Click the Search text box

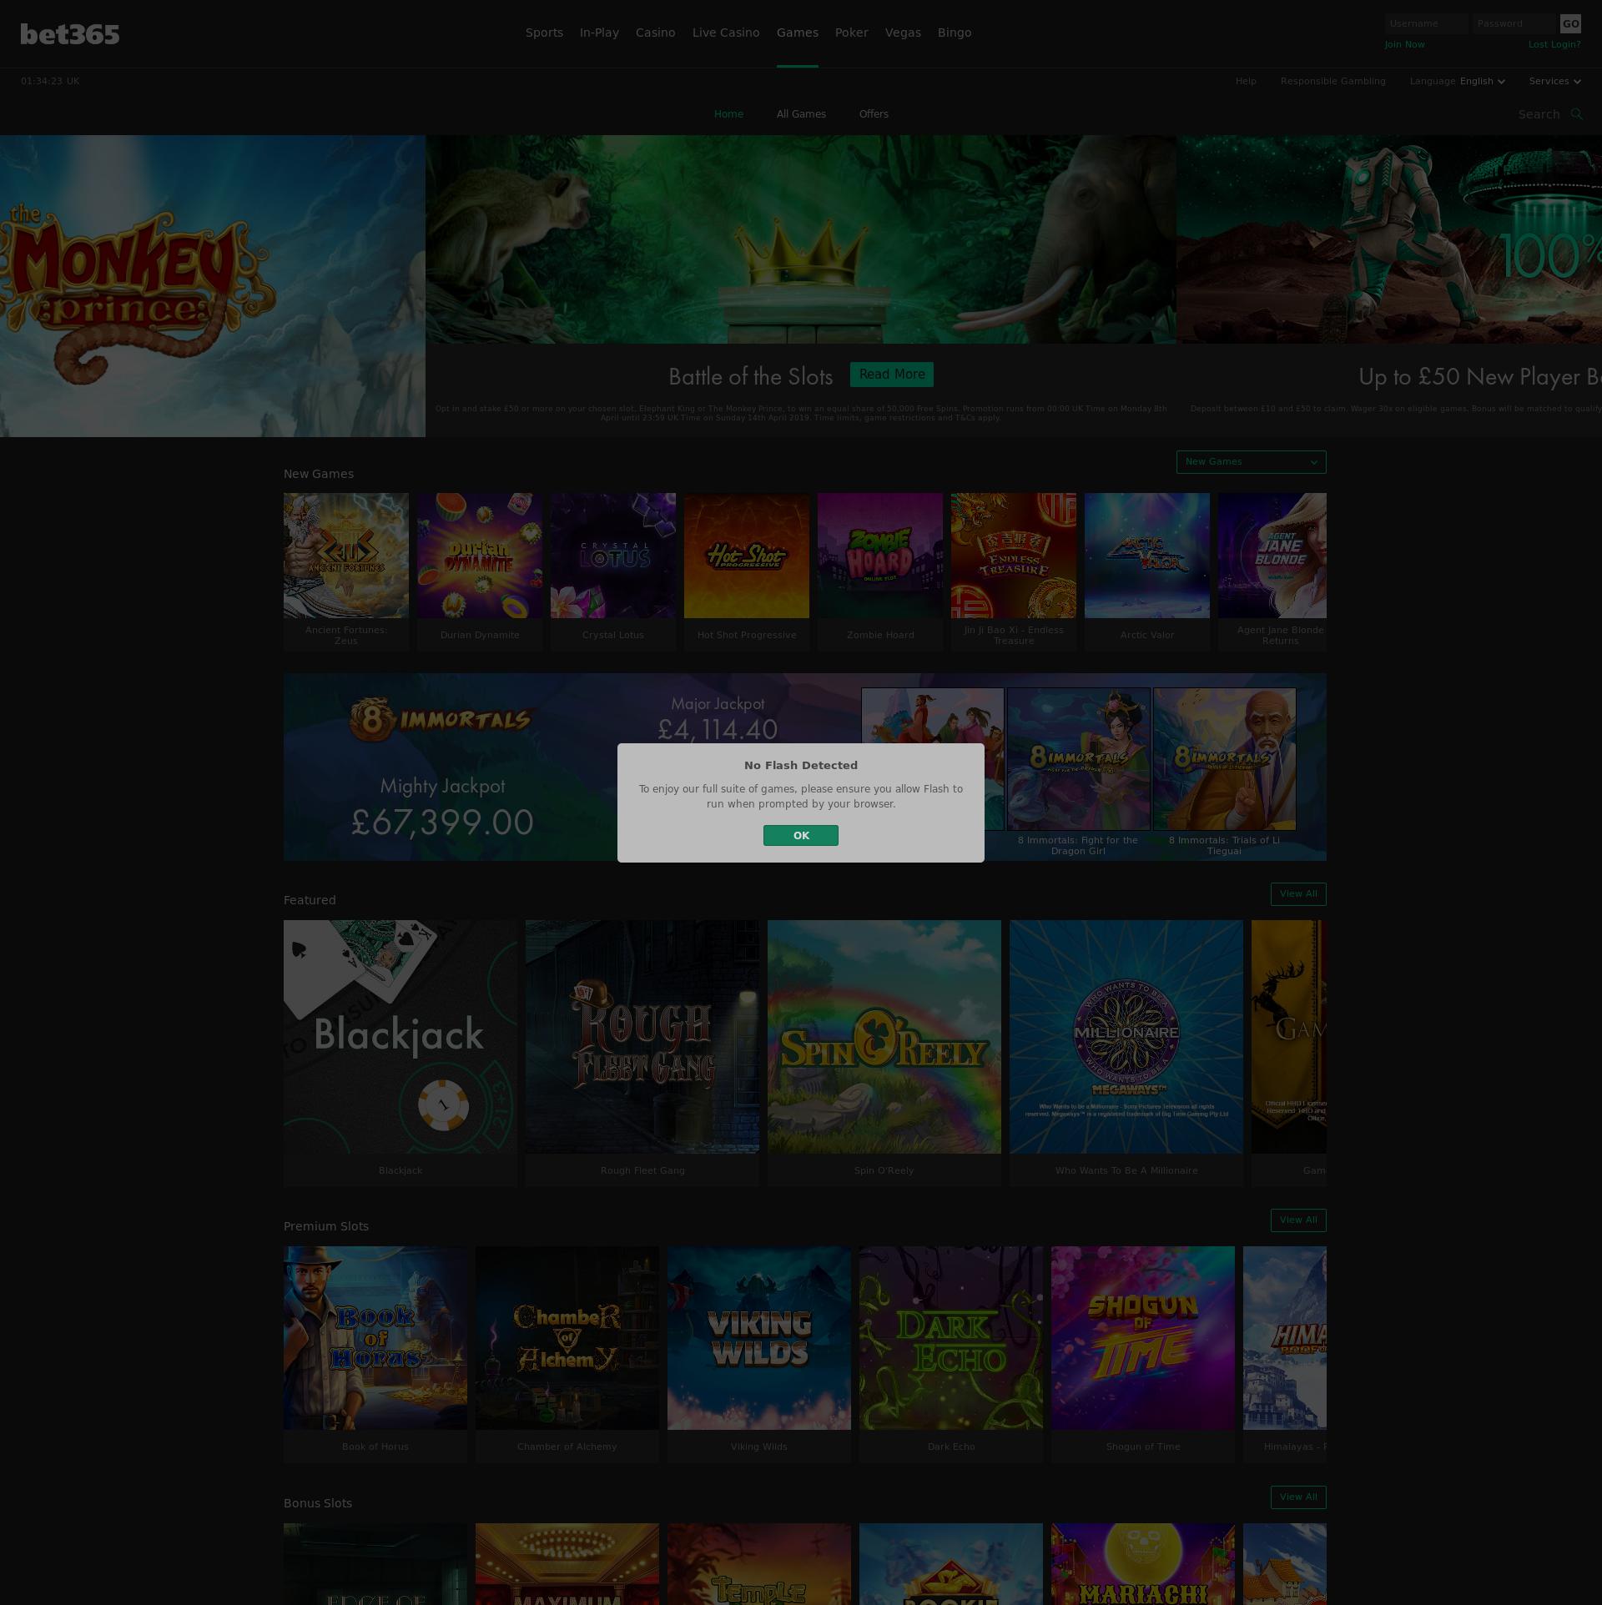[x=1539, y=114]
